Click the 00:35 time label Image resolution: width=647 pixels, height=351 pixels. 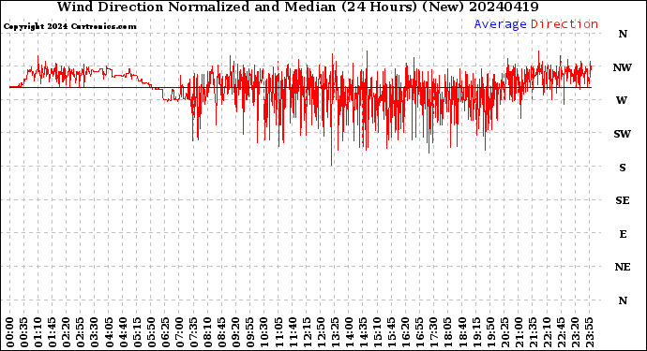[x=24, y=332]
